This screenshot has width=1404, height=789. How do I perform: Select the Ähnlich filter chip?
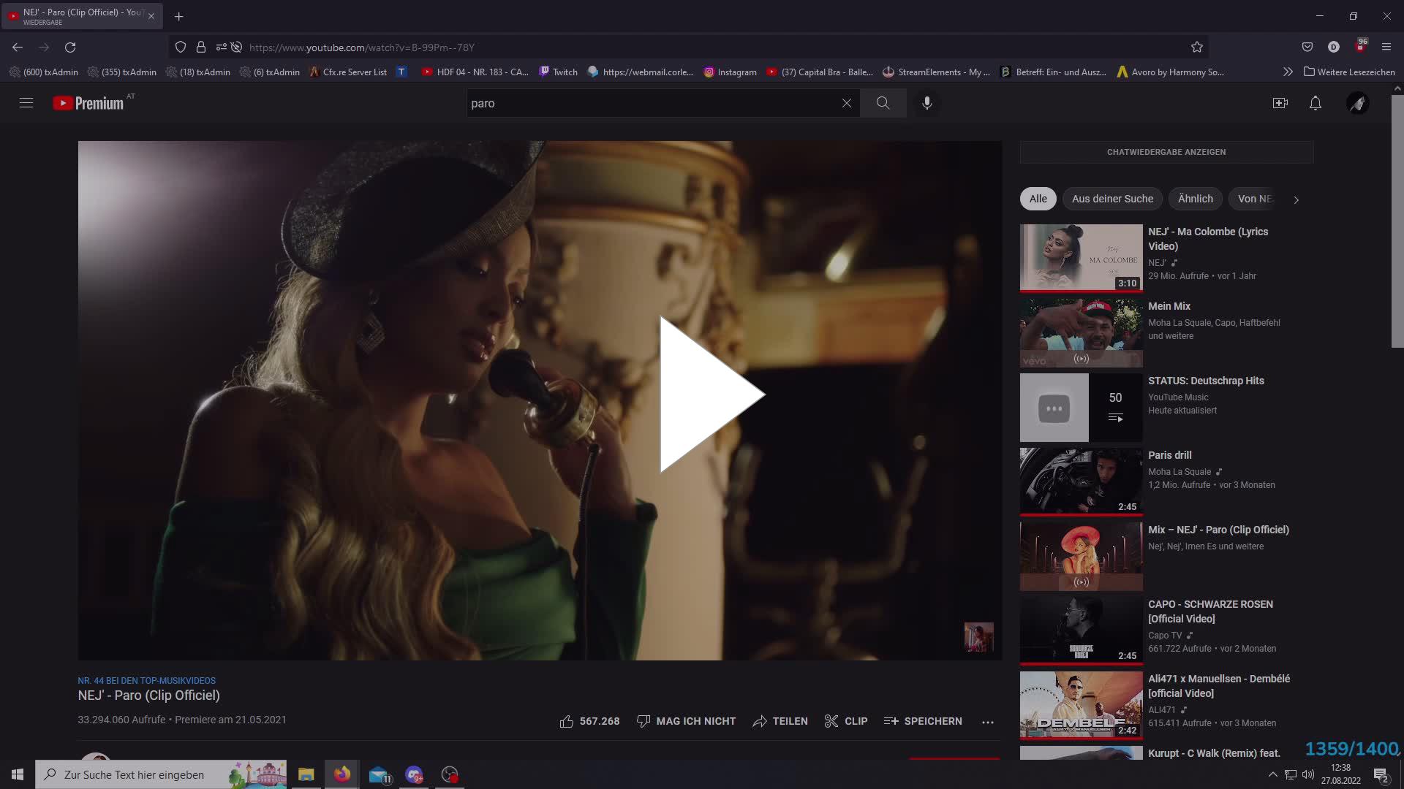tap(1195, 199)
